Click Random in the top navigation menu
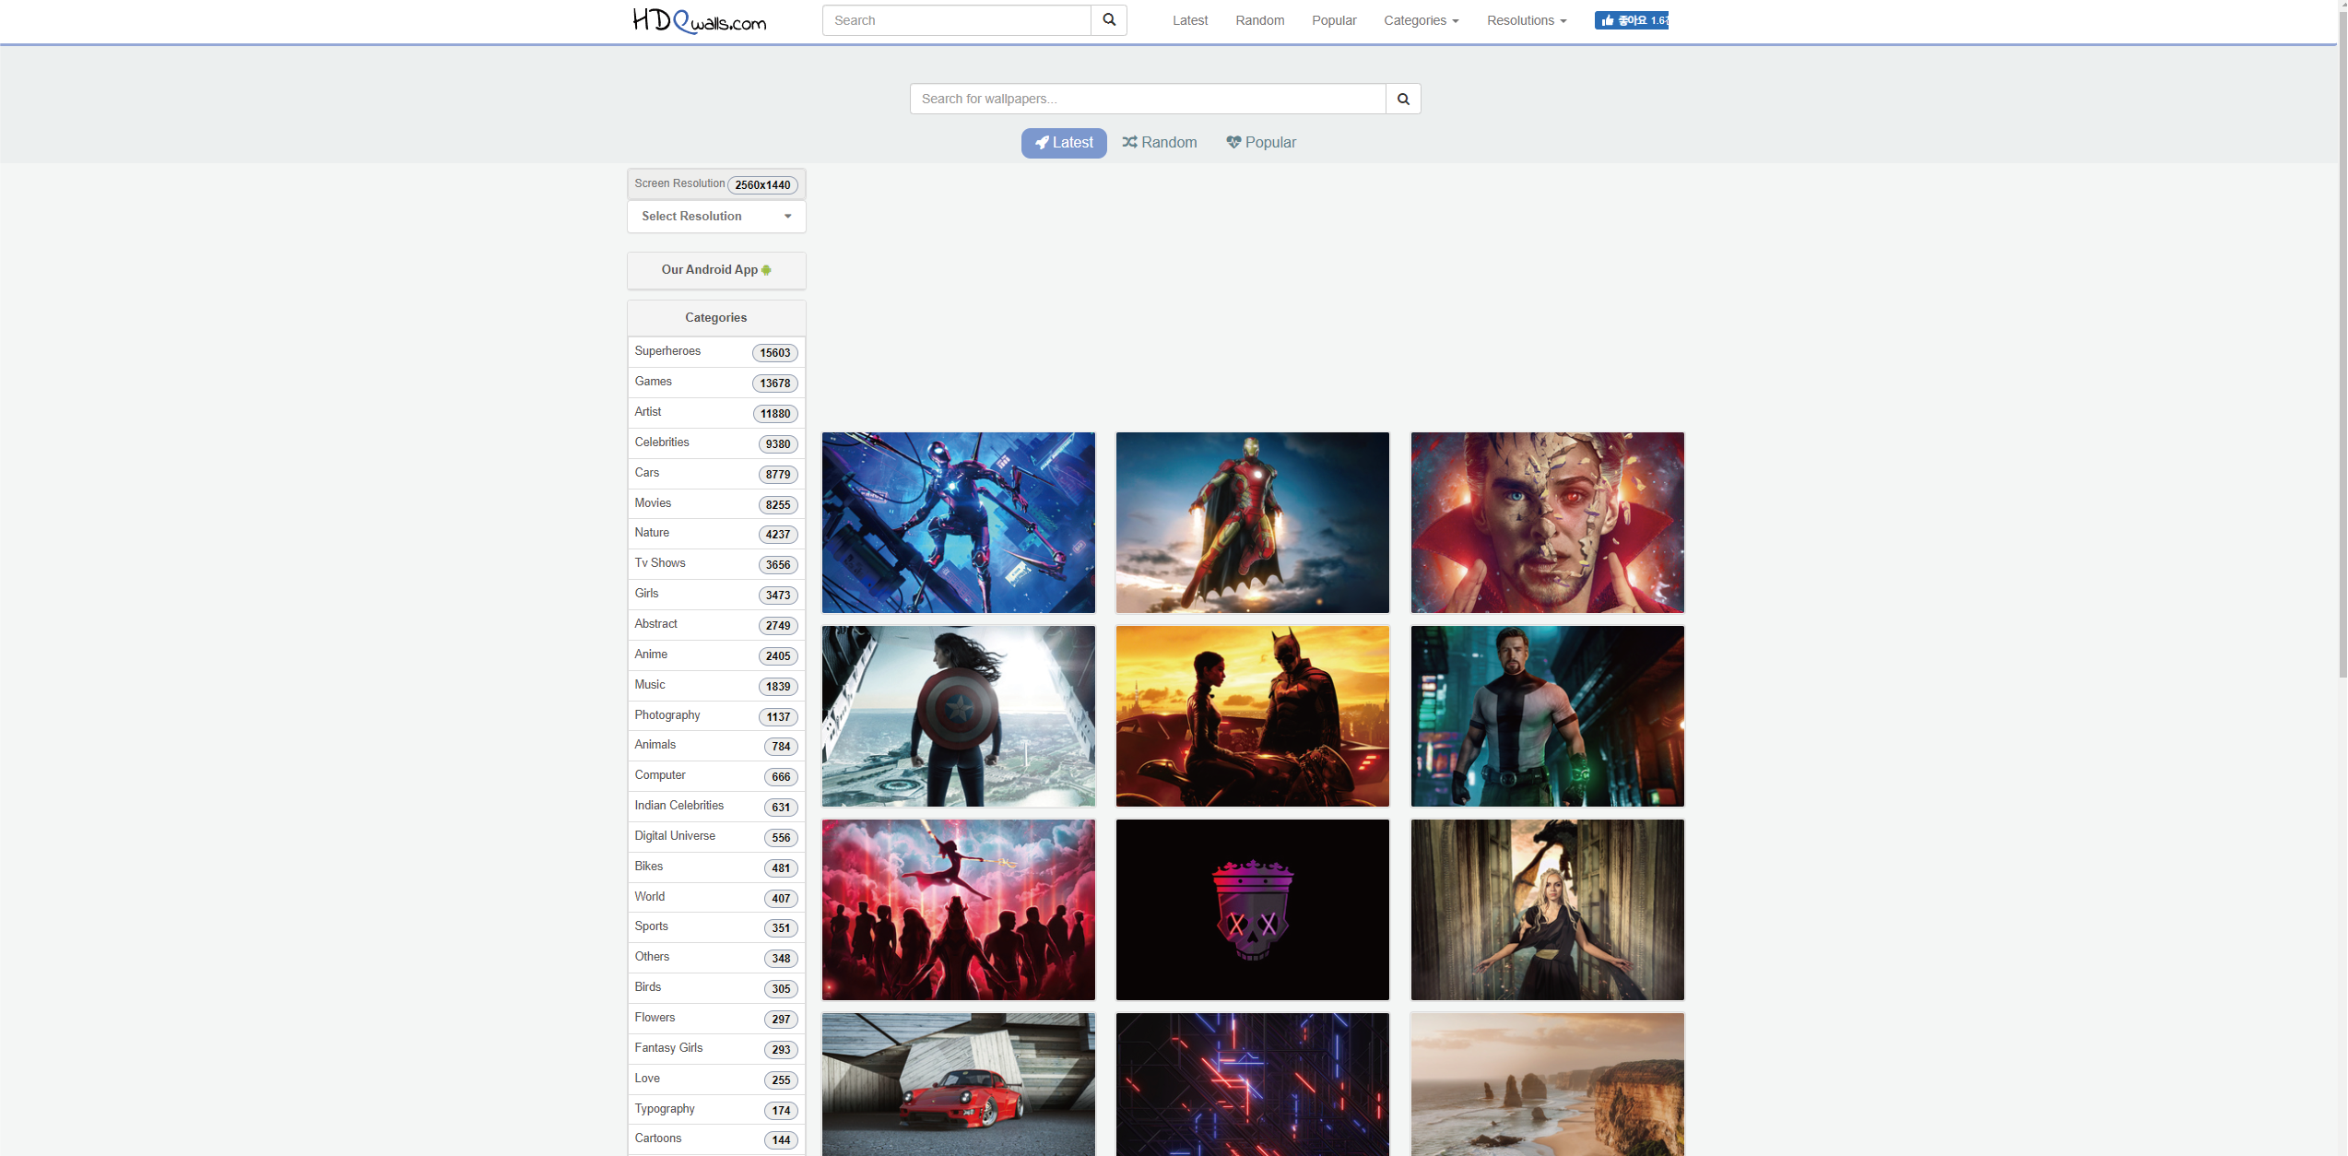The height and width of the screenshot is (1156, 2348). click(x=1259, y=20)
